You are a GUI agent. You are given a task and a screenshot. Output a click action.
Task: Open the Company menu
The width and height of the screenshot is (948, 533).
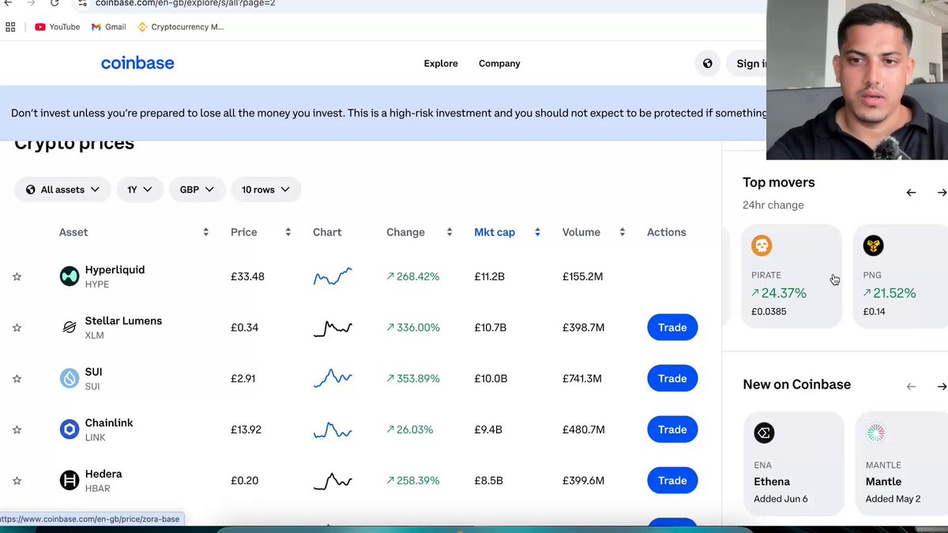(x=499, y=63)
